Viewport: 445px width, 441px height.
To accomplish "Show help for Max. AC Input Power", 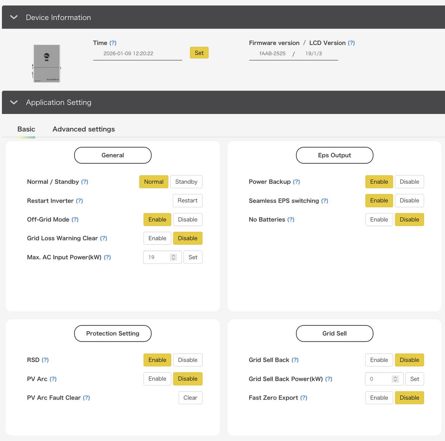I will pyautogui.click(x=107, y=257).
